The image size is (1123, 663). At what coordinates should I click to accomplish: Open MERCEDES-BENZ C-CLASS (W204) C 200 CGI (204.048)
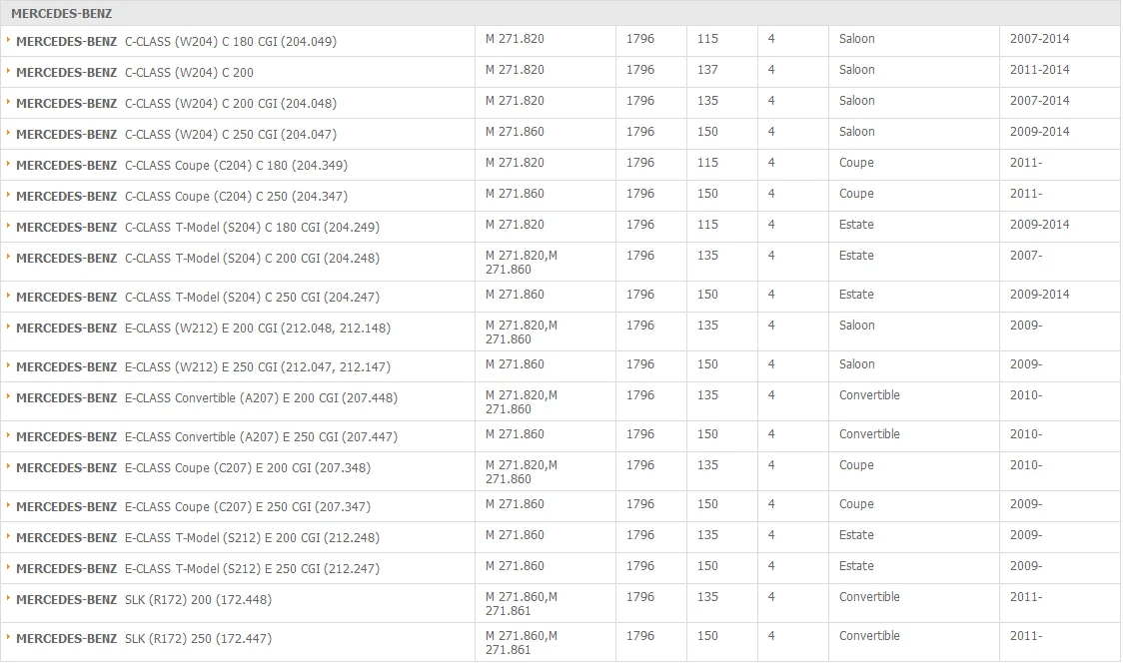tap(176, 104)
